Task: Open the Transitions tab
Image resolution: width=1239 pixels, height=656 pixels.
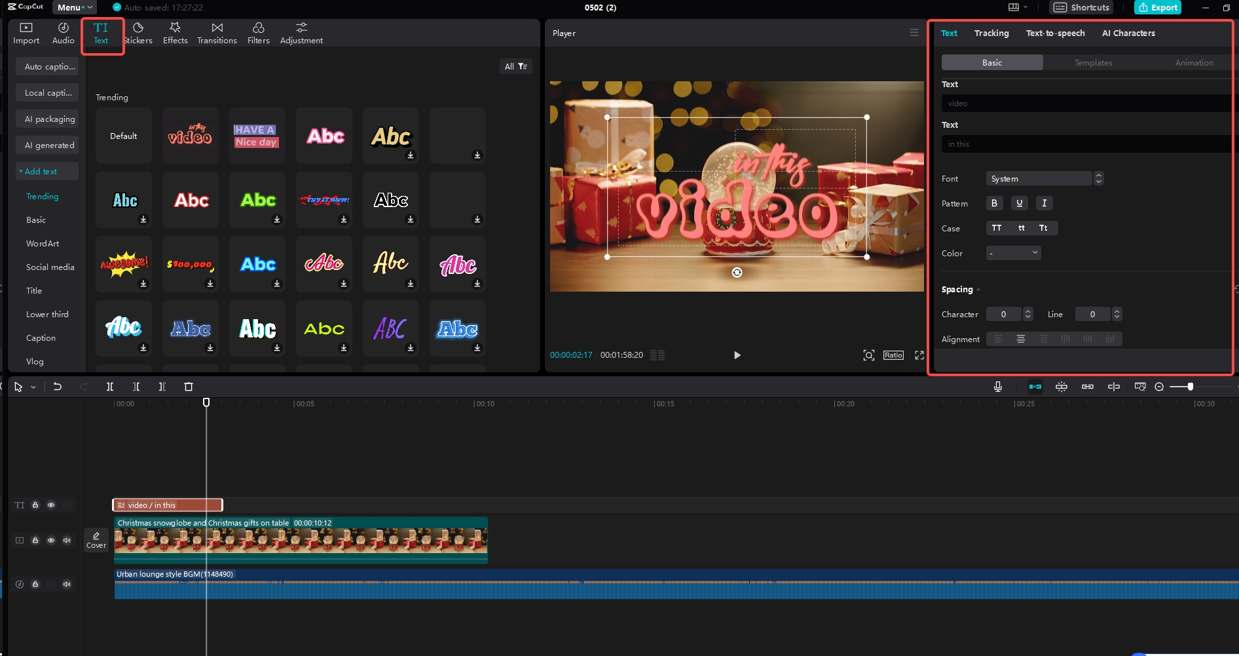Action: pos(217,33)
